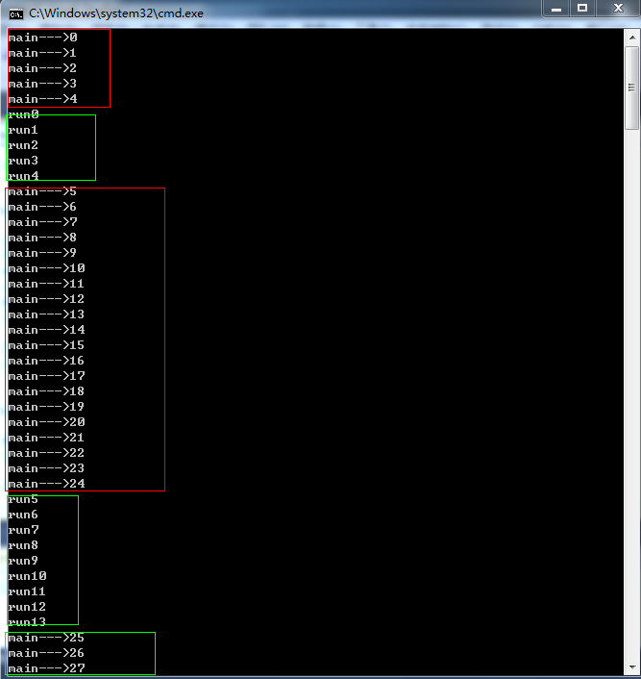Viewport: 641px width, 679px height.
Task: Click the output line run10
Action: click(x=27, y=576)
